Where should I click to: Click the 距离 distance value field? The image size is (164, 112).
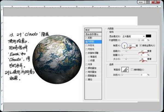(143, 51)
